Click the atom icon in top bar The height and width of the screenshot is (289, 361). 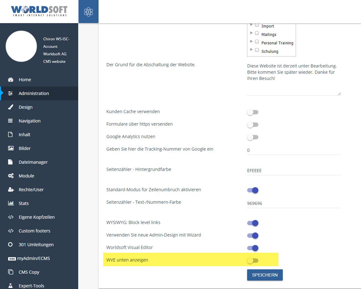[89, 12]
